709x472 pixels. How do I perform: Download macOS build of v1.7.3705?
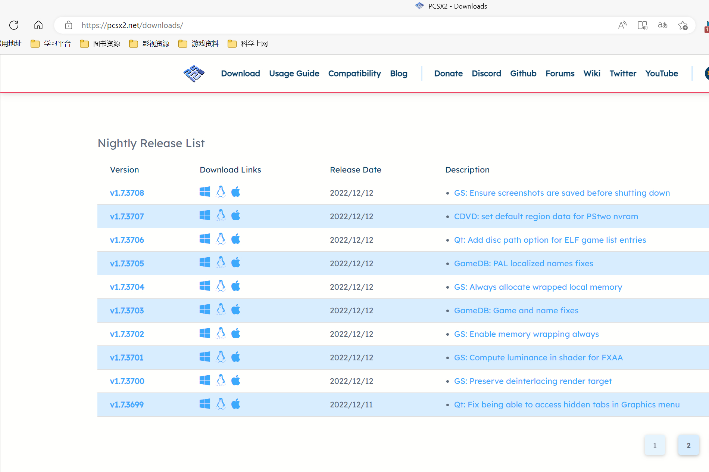(236, 263)
